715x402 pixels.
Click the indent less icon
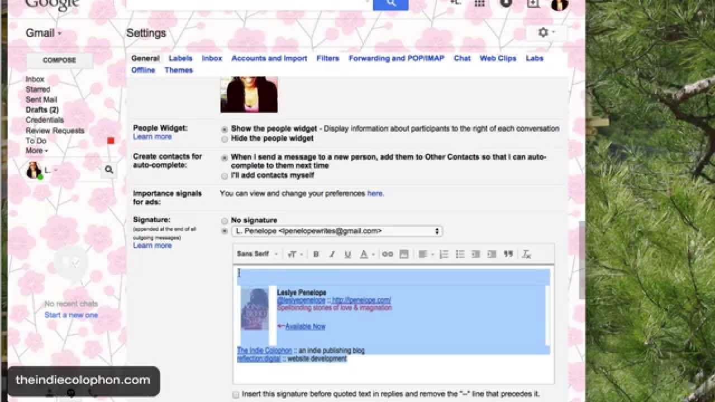(x=476, y=254)
